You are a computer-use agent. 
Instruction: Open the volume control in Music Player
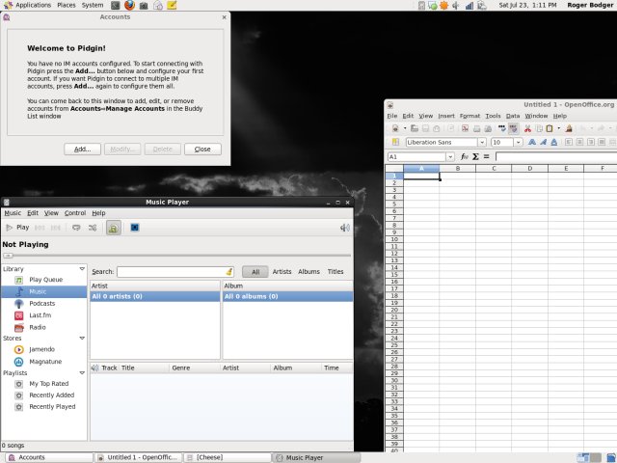point(344,228)
